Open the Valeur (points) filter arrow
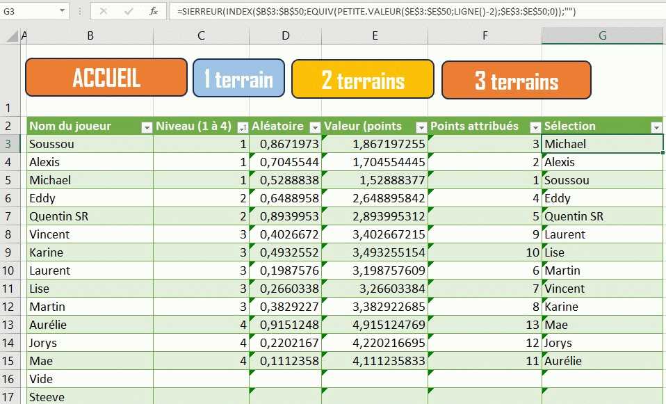This screenshot has width=666, height=404. (x=421, y=127)
